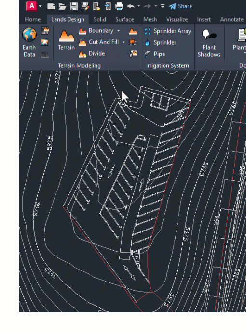Image resolution: width=246 pixels, height=333 pixels.
Task: Expand the application menu dropdown arrow
Action: [40, 6]
